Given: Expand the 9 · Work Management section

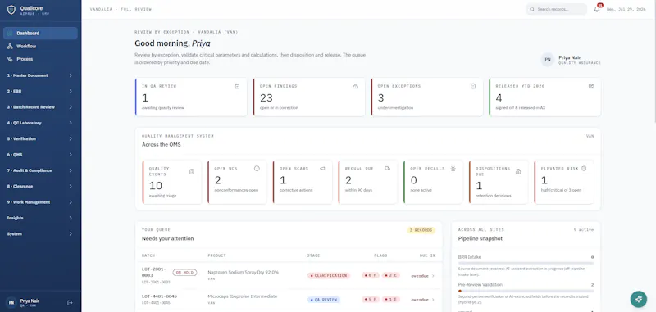Looking at the screenshot, I should pos(40,202).
